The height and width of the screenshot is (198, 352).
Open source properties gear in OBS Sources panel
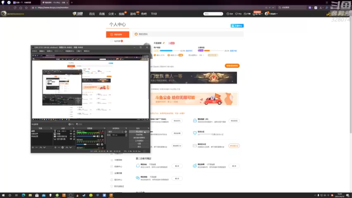[62, 147]
